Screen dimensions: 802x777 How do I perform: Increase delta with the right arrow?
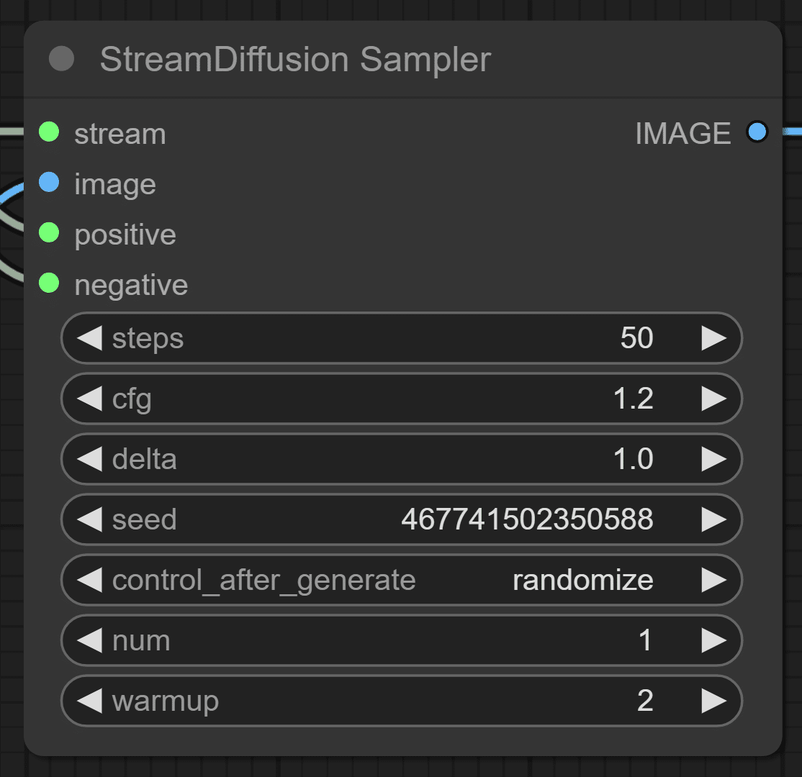tap(714, 458)
